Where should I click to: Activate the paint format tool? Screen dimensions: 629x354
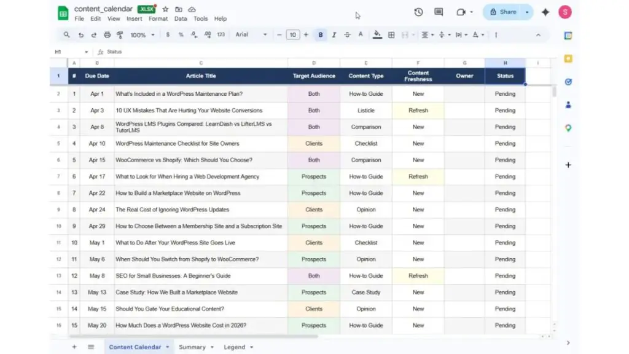[x=120, y=35]
